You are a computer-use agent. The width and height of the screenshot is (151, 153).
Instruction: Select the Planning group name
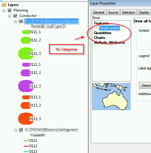coord(21,10)
